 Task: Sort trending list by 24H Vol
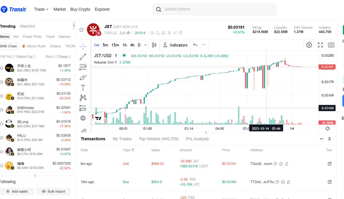tap(7, 57)
